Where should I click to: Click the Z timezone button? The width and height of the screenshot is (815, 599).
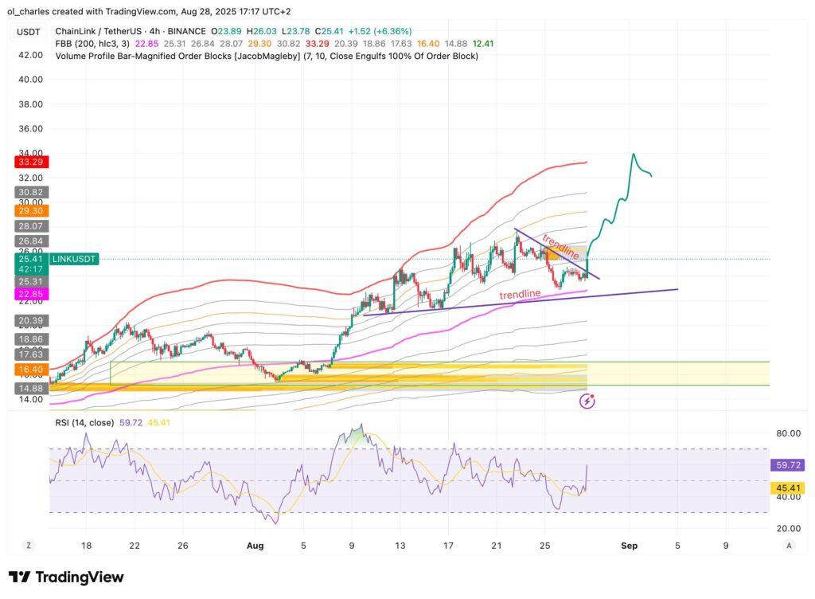pyautogui.click(x=28, y=546)
